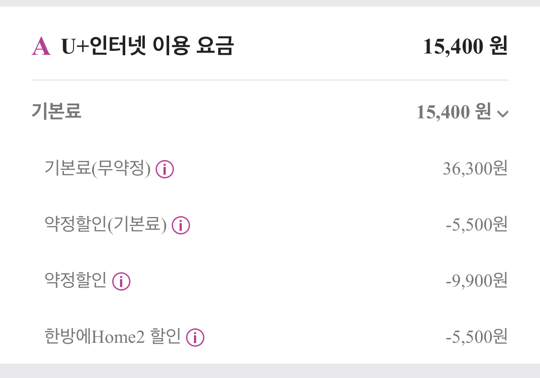This screenshot has width=540, height=378.
Task: Select the -5,500원 amount for 약정할인(기본료)
Action: coord(477,225)
